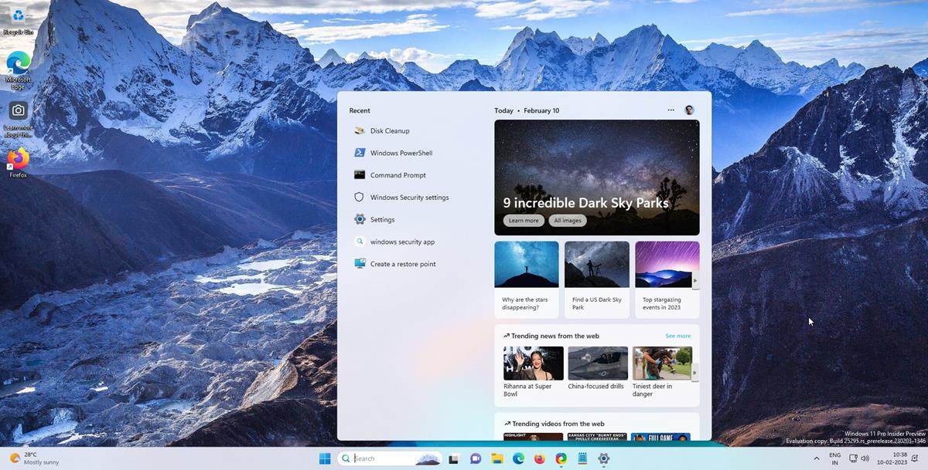
Task: Open the three-dot options menu
Action: click(670, 110)
